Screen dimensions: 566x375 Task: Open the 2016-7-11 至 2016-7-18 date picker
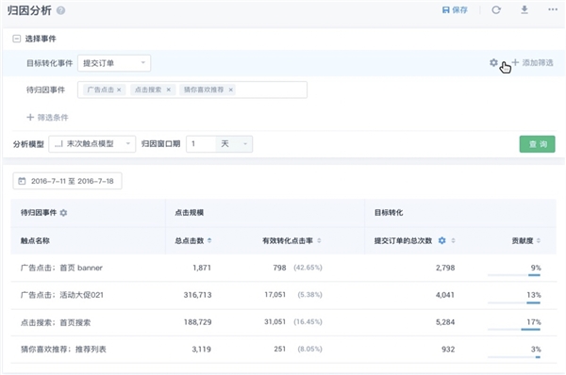[68, 181]
